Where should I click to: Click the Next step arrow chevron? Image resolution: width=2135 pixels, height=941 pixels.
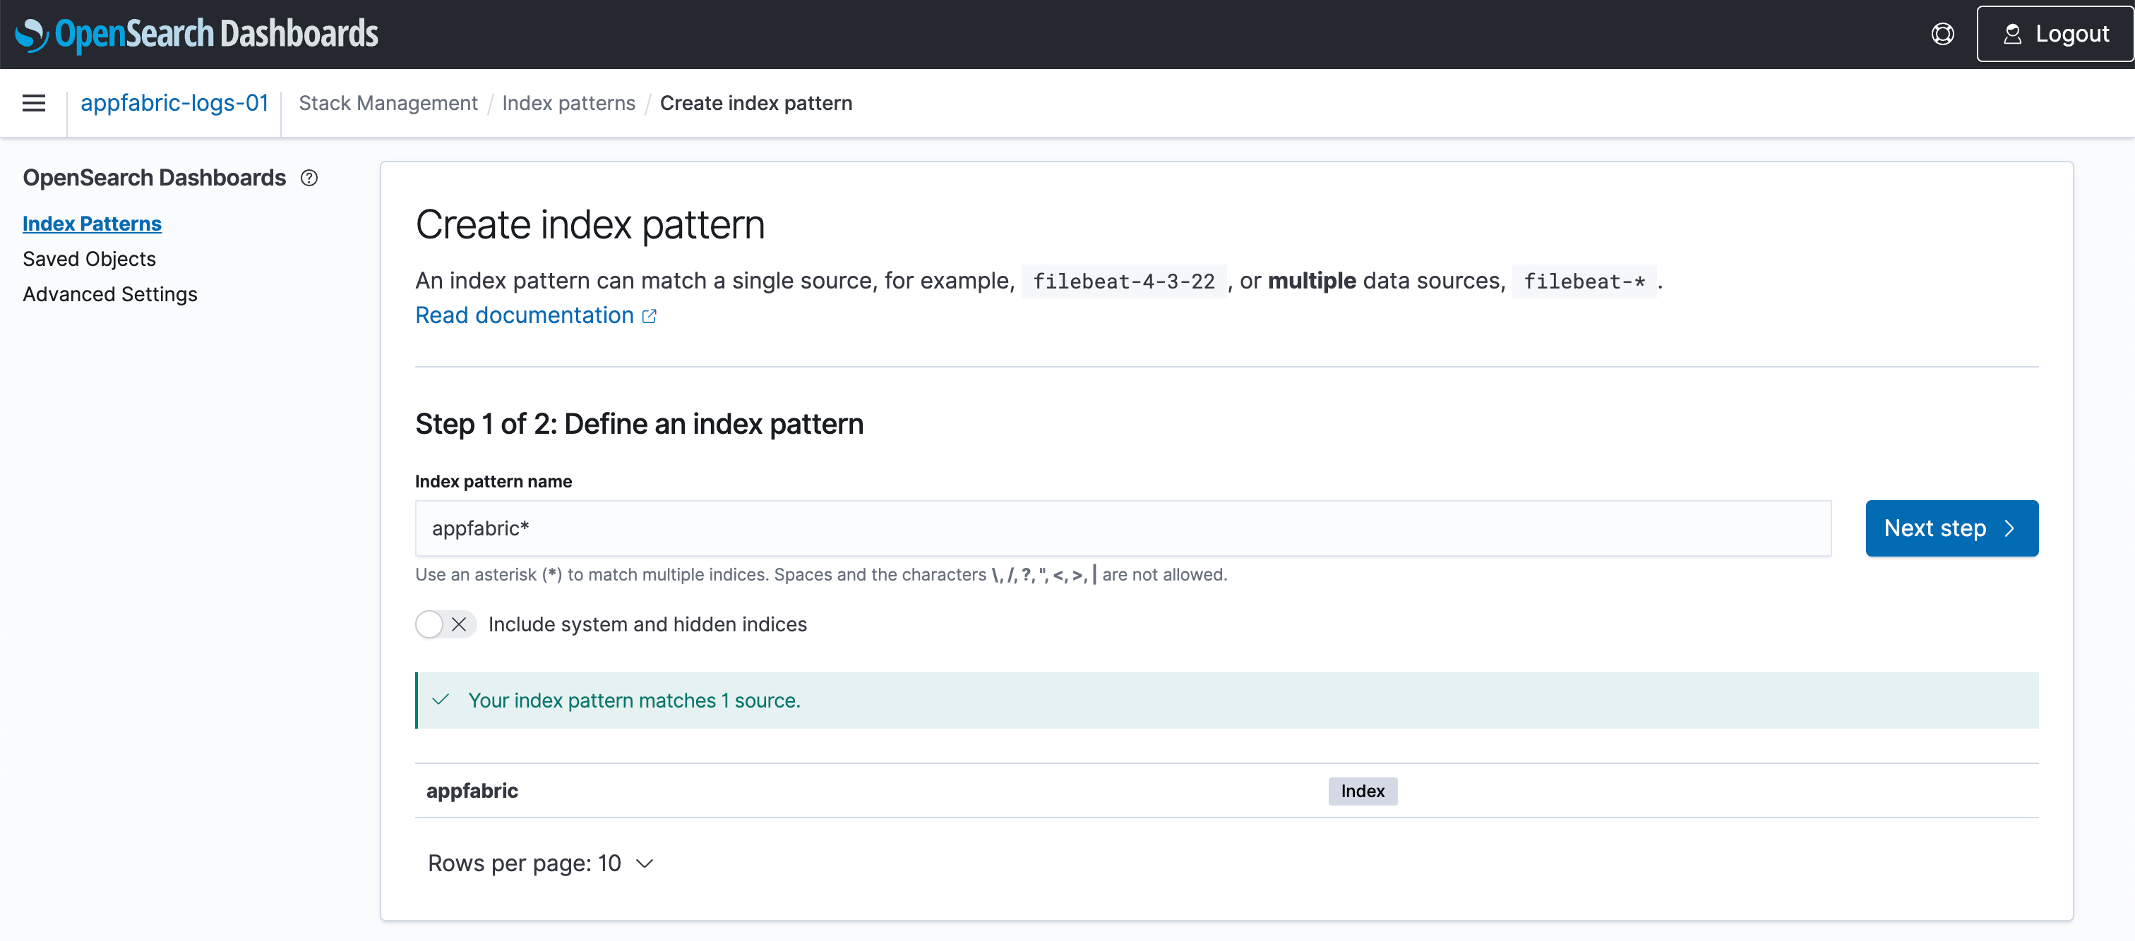coord(2009,528)
